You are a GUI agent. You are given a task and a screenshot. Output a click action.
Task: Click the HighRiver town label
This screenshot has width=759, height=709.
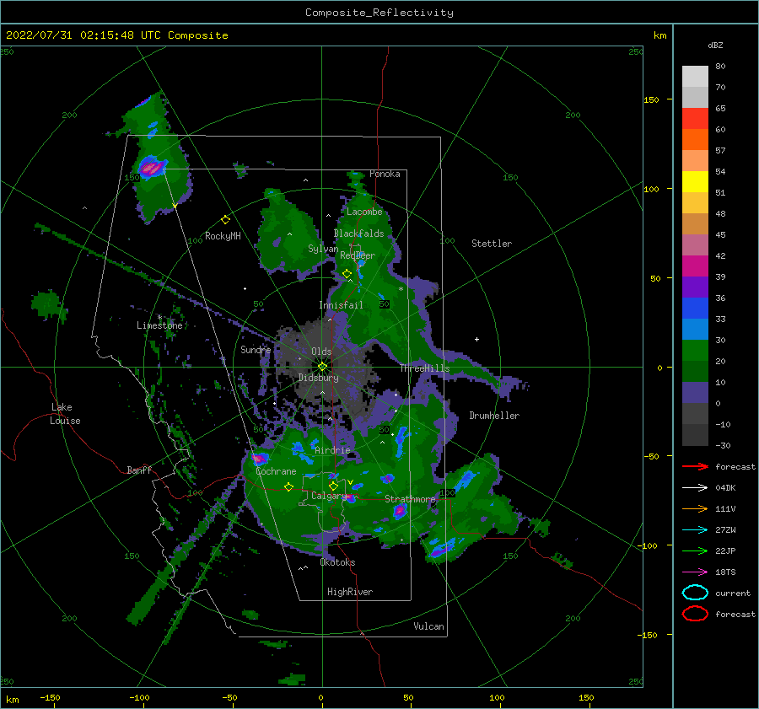350,592
